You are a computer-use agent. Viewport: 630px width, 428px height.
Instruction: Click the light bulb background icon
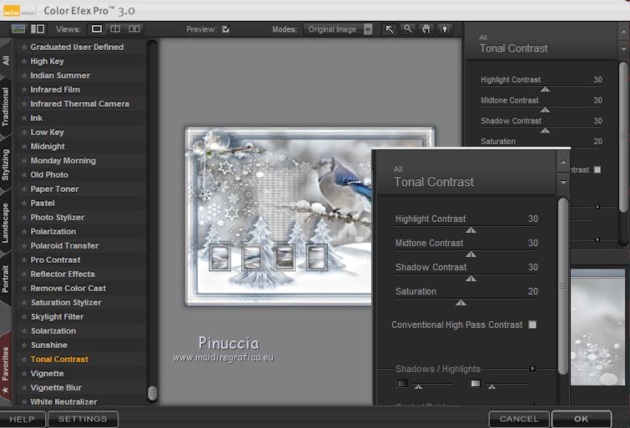(445, 29)
